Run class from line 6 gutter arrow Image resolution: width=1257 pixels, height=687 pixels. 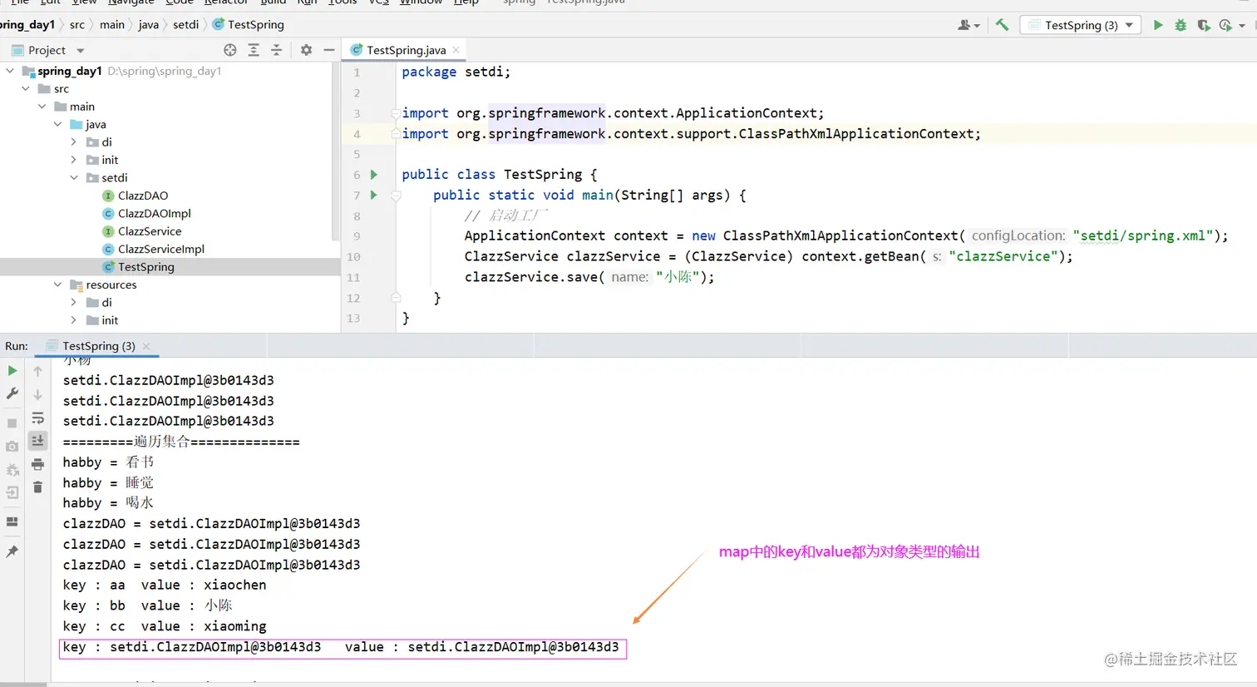coord(373,175)
